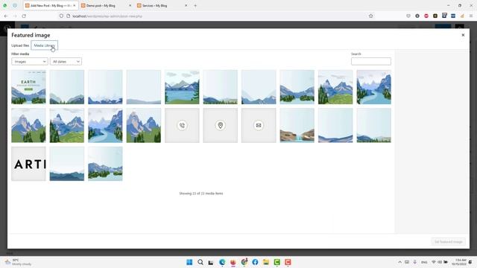Viewport: 477px width, 268px height.
Task: Open the red Camtasia recorder taskbar icon
Action: click(x=288, y=262)
